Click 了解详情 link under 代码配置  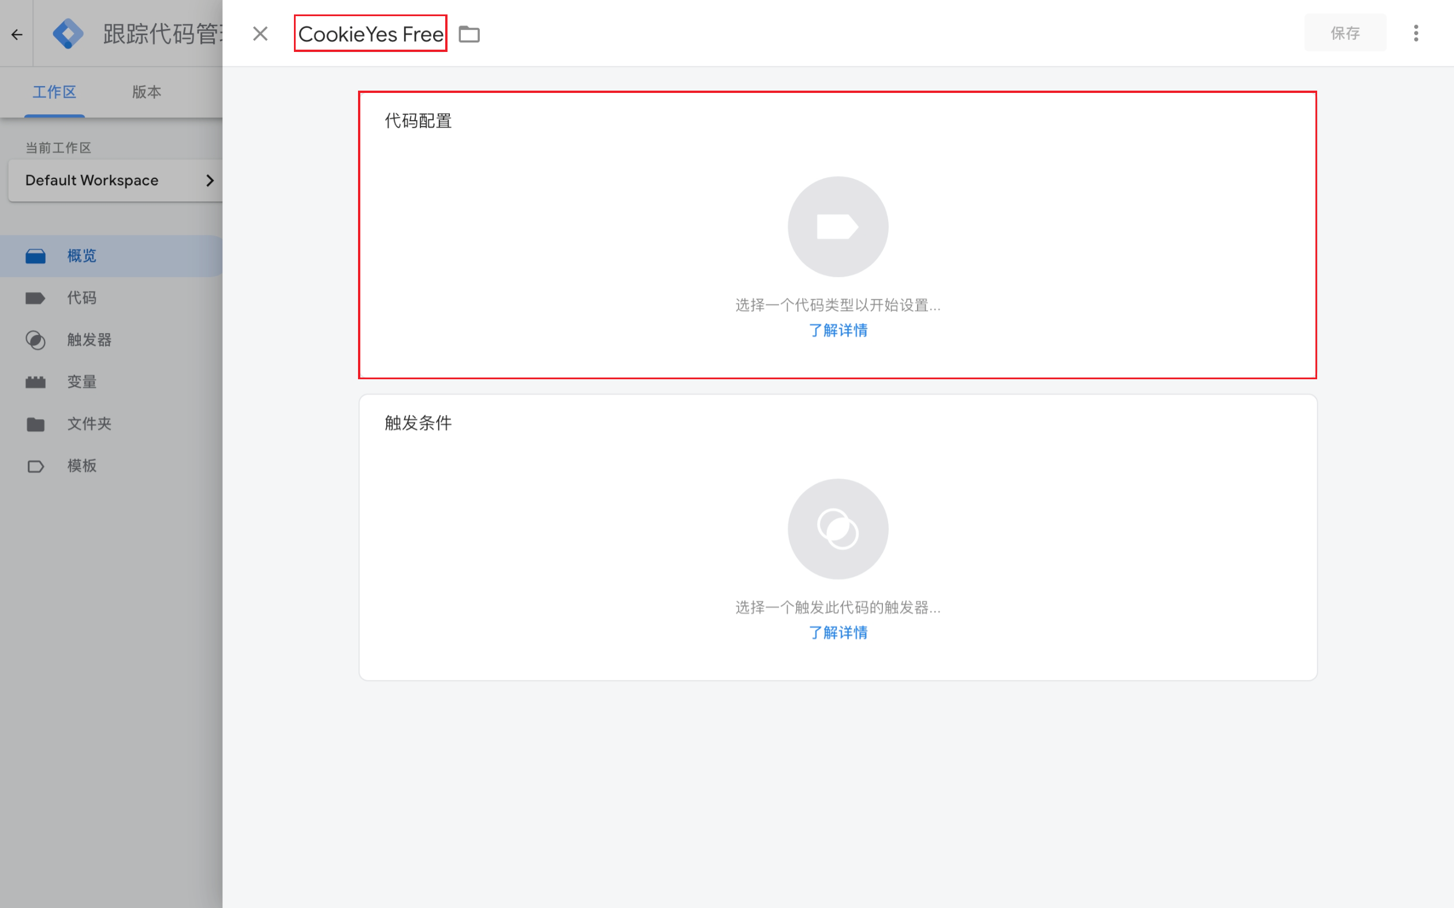(x=838, y=330)
